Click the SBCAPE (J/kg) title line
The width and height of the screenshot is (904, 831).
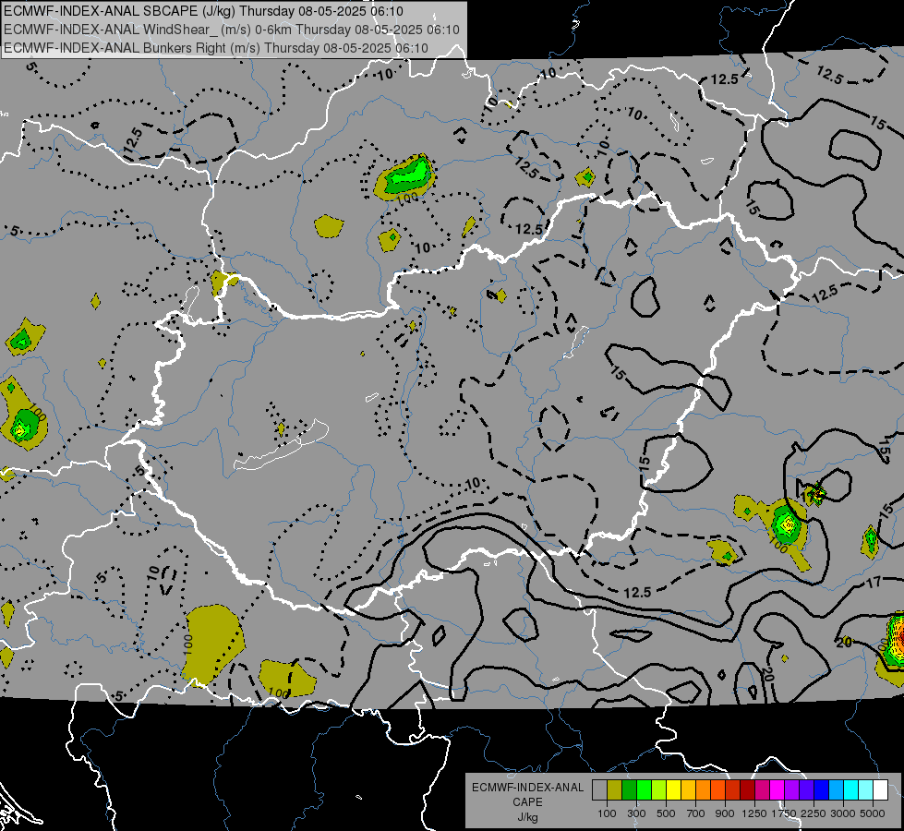(x=203, y=11)
